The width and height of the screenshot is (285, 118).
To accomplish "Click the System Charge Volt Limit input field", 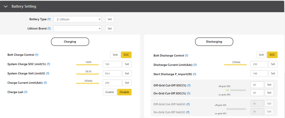I will click(112, 74).
